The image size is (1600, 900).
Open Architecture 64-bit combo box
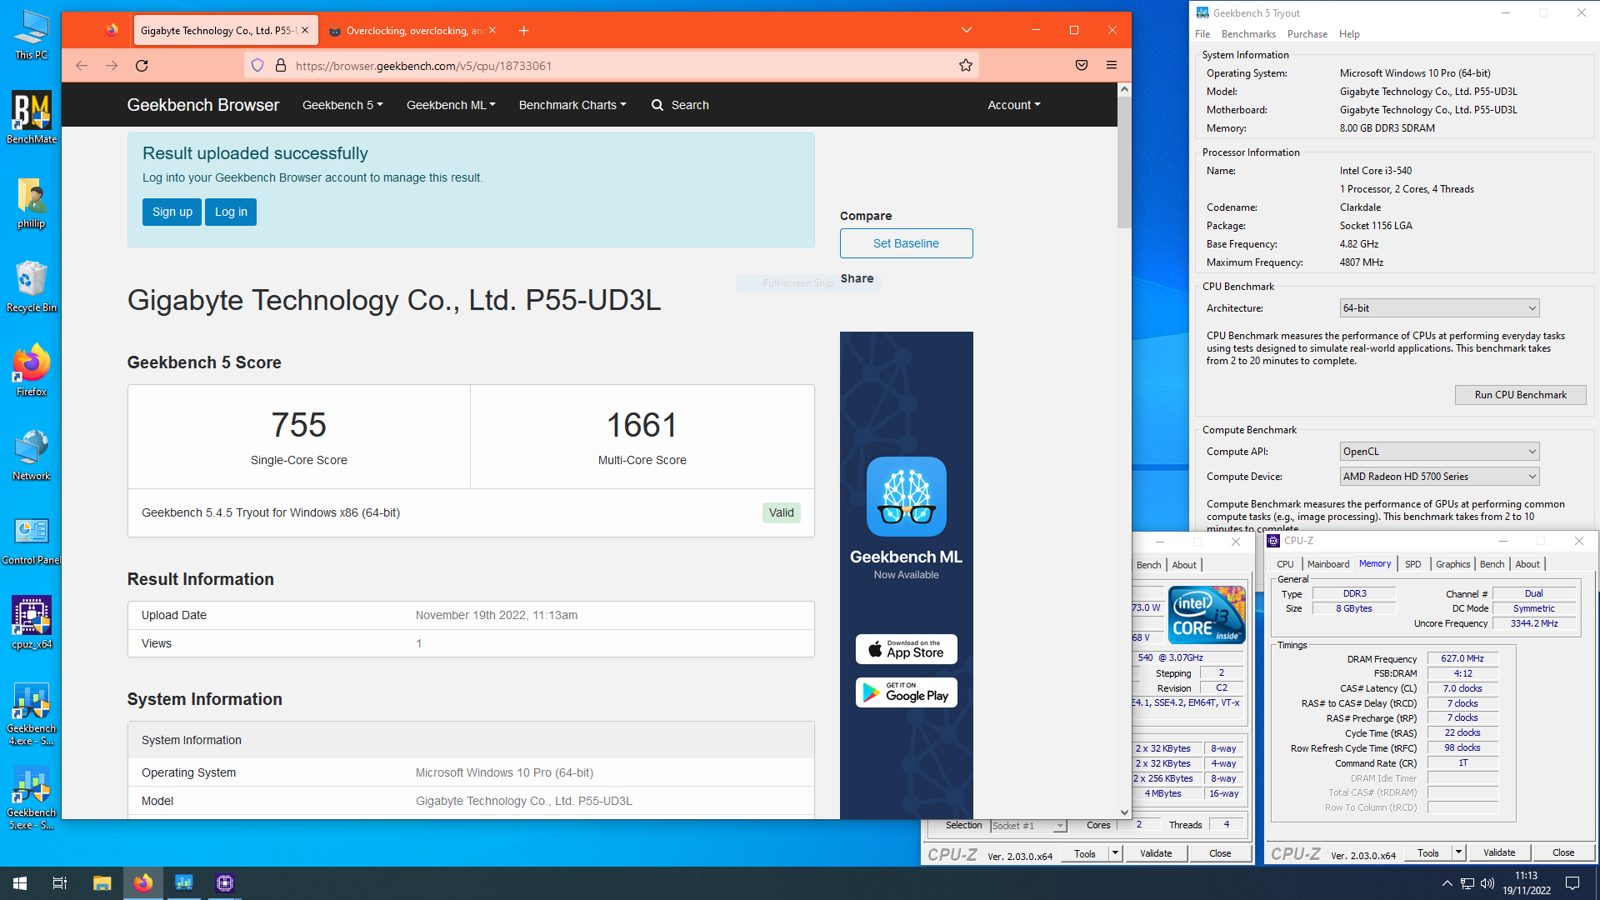[x=1439, y=308]
